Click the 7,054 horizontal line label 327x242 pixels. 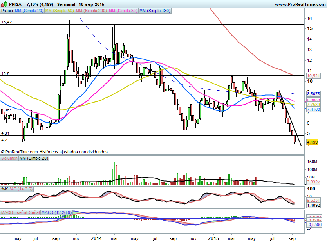[7, 110]
